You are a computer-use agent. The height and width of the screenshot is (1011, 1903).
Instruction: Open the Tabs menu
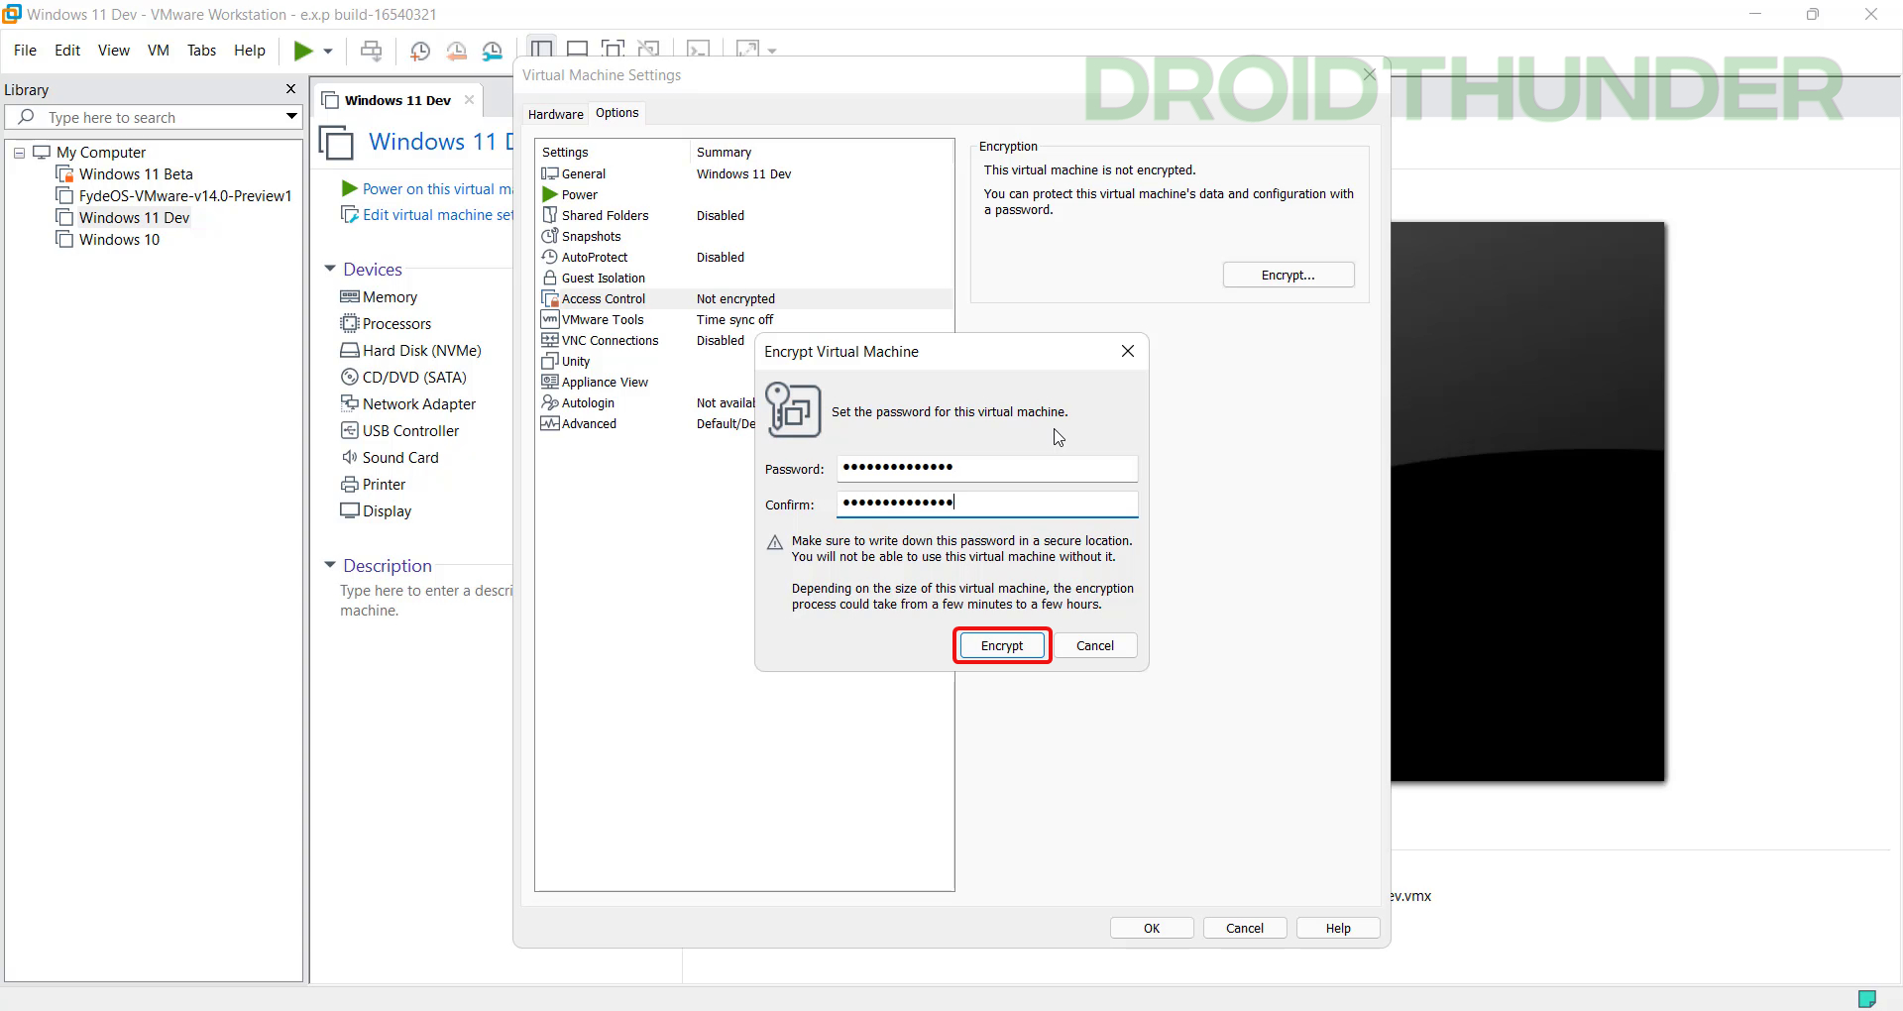[201, 51]
